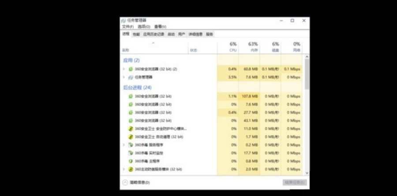The width and height of the screenshot is (397, 196).
Task: Switch to the 服务 tab
Action: pyautogui.click(x=210, y=34)
